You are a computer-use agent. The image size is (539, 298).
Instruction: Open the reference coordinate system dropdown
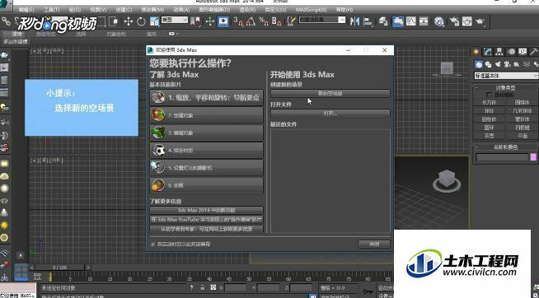(x=174, y=20)
